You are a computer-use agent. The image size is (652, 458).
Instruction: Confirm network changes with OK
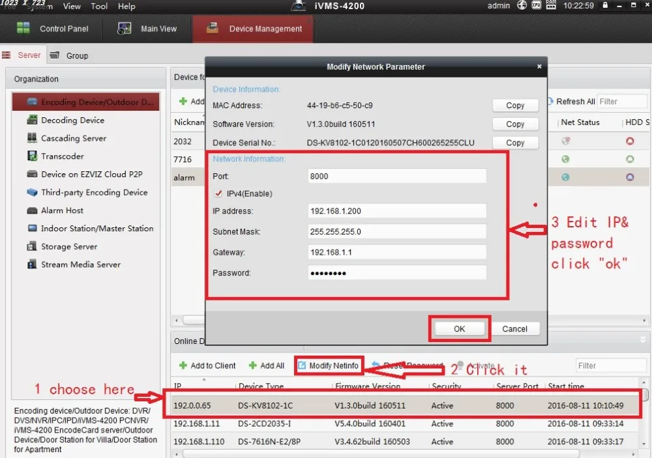[460, 329]
